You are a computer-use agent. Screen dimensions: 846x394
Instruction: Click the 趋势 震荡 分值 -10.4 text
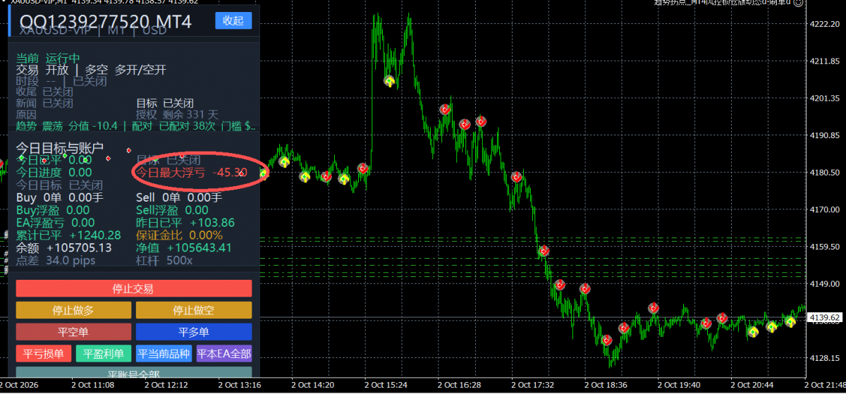pyautogui.click(x=68, y=126)
